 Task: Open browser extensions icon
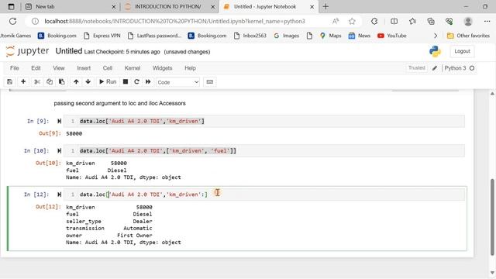coord(374,21)
